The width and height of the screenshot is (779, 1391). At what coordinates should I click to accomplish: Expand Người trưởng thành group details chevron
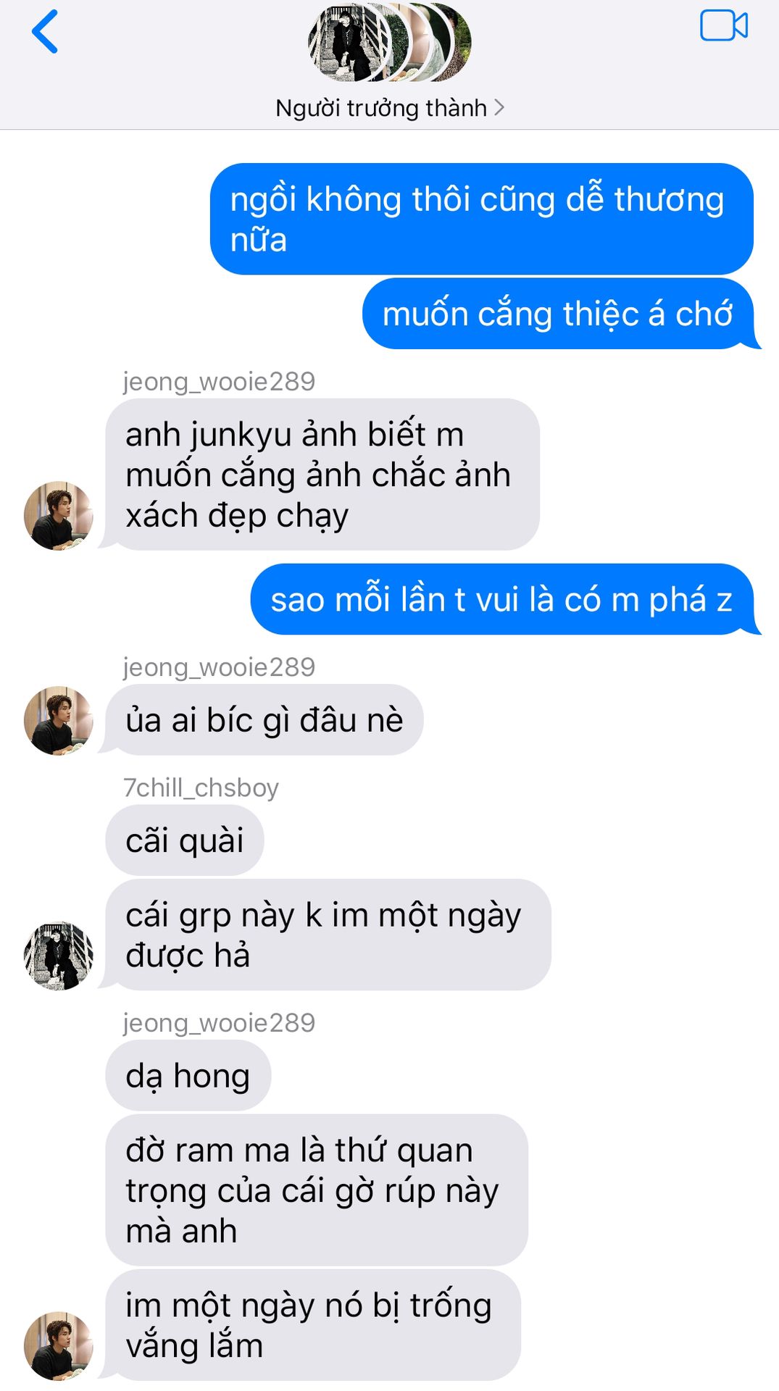tap(499, 108)
